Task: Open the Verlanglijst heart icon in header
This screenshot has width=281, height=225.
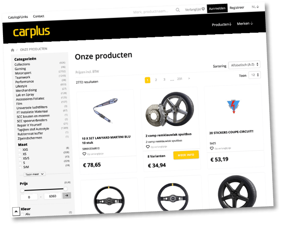Action: pos(203,9)
